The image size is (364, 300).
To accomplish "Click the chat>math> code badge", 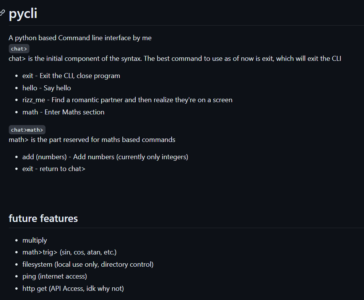I will [27, 130].
